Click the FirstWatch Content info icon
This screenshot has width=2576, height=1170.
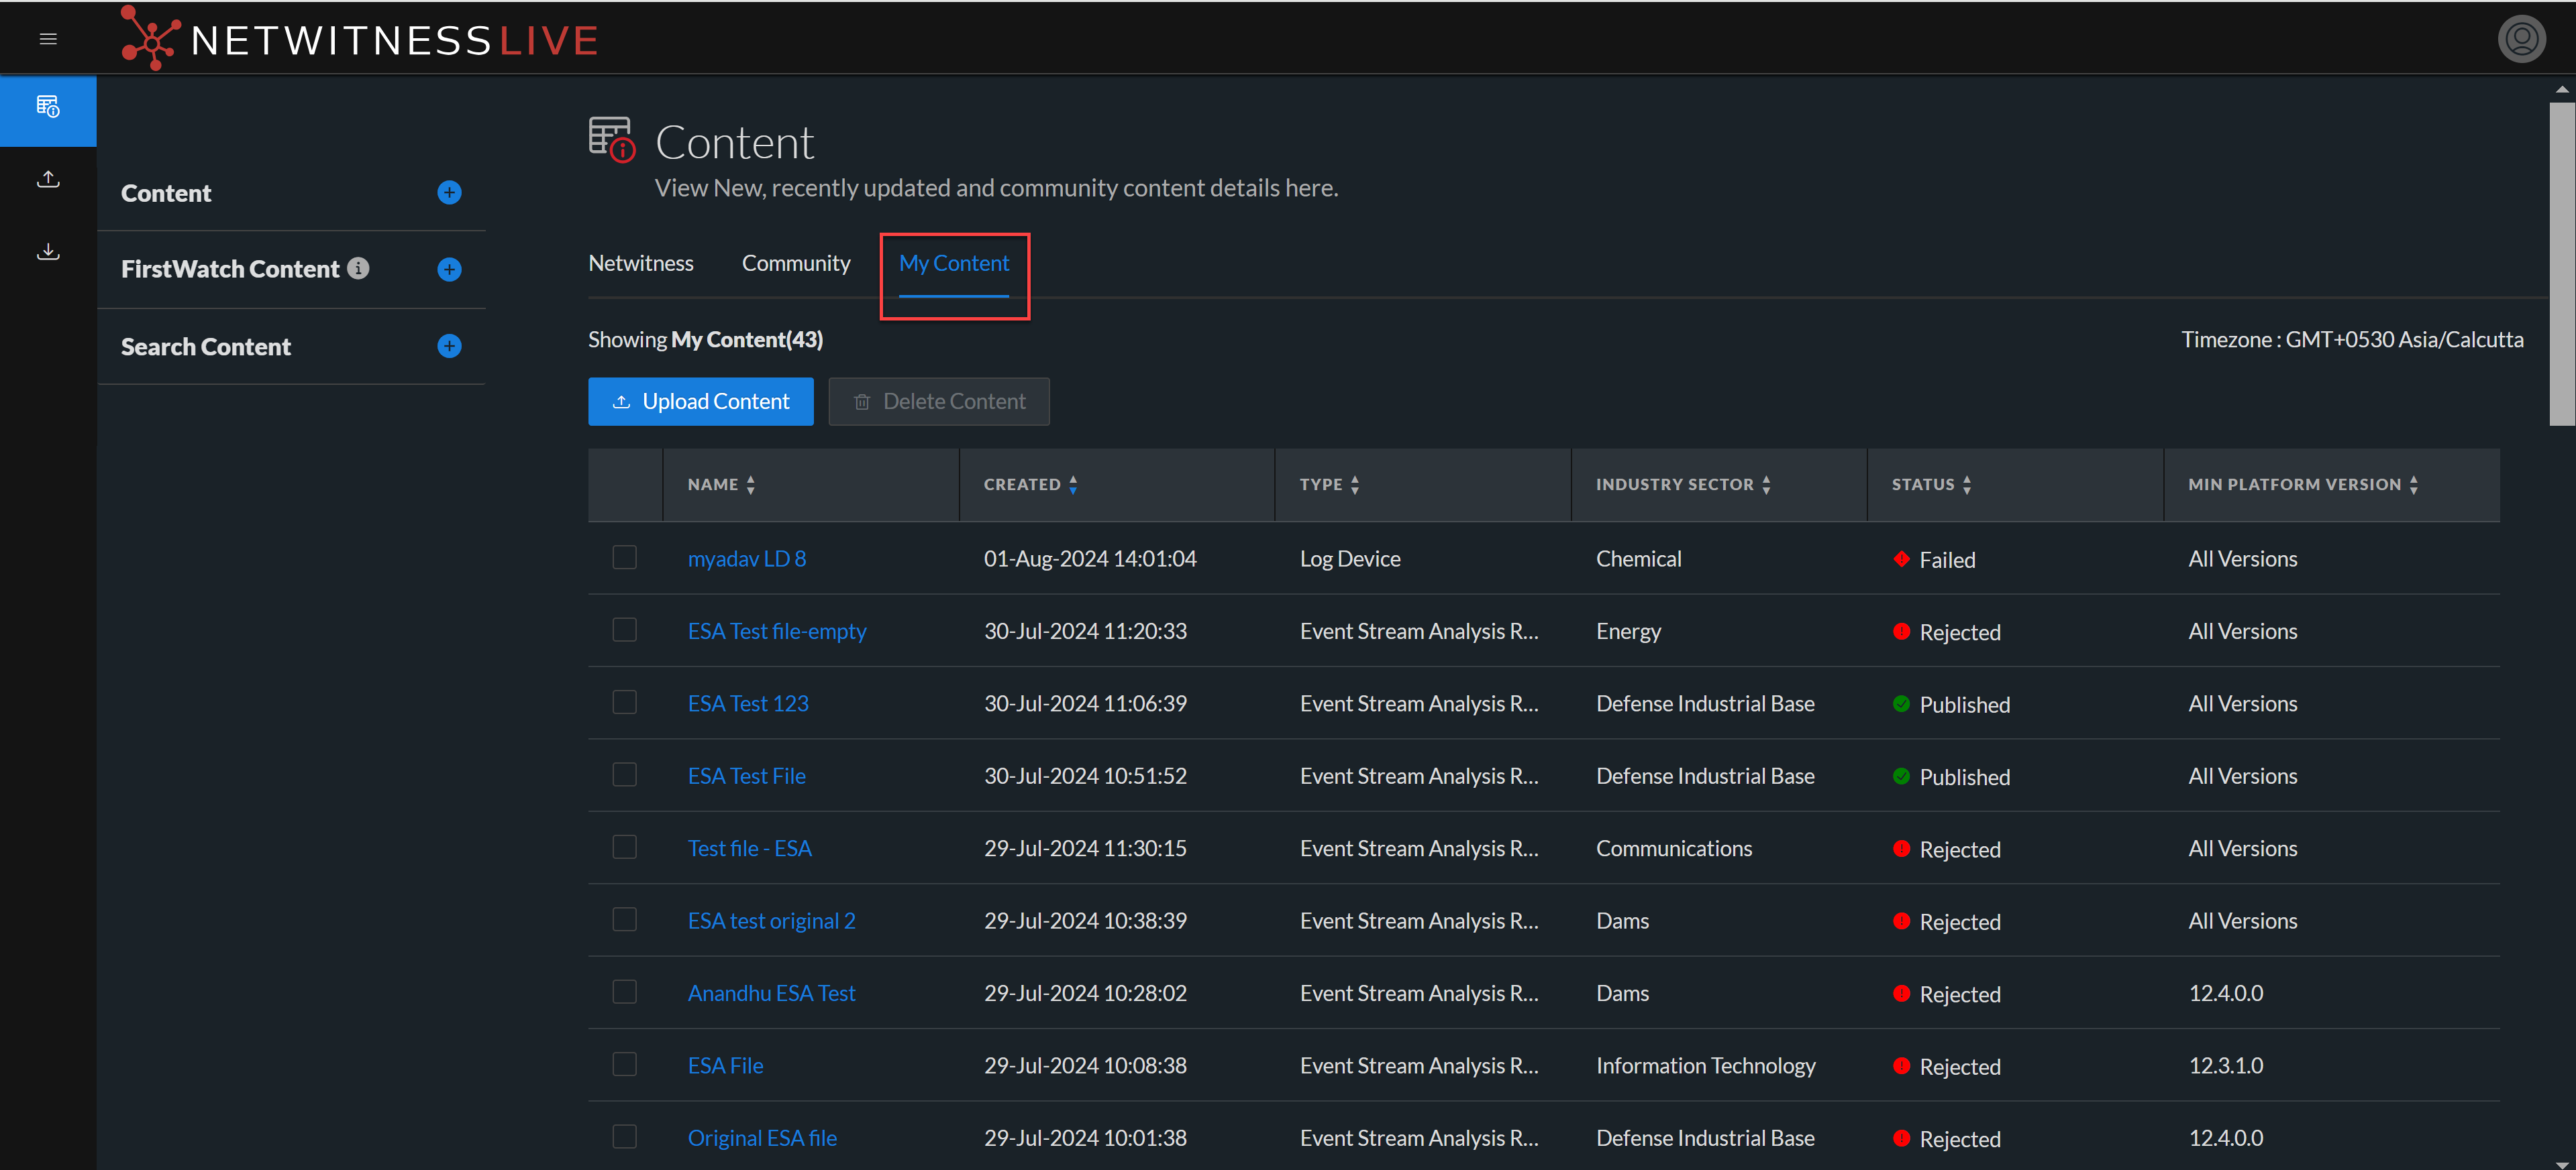tap(358, 269)
